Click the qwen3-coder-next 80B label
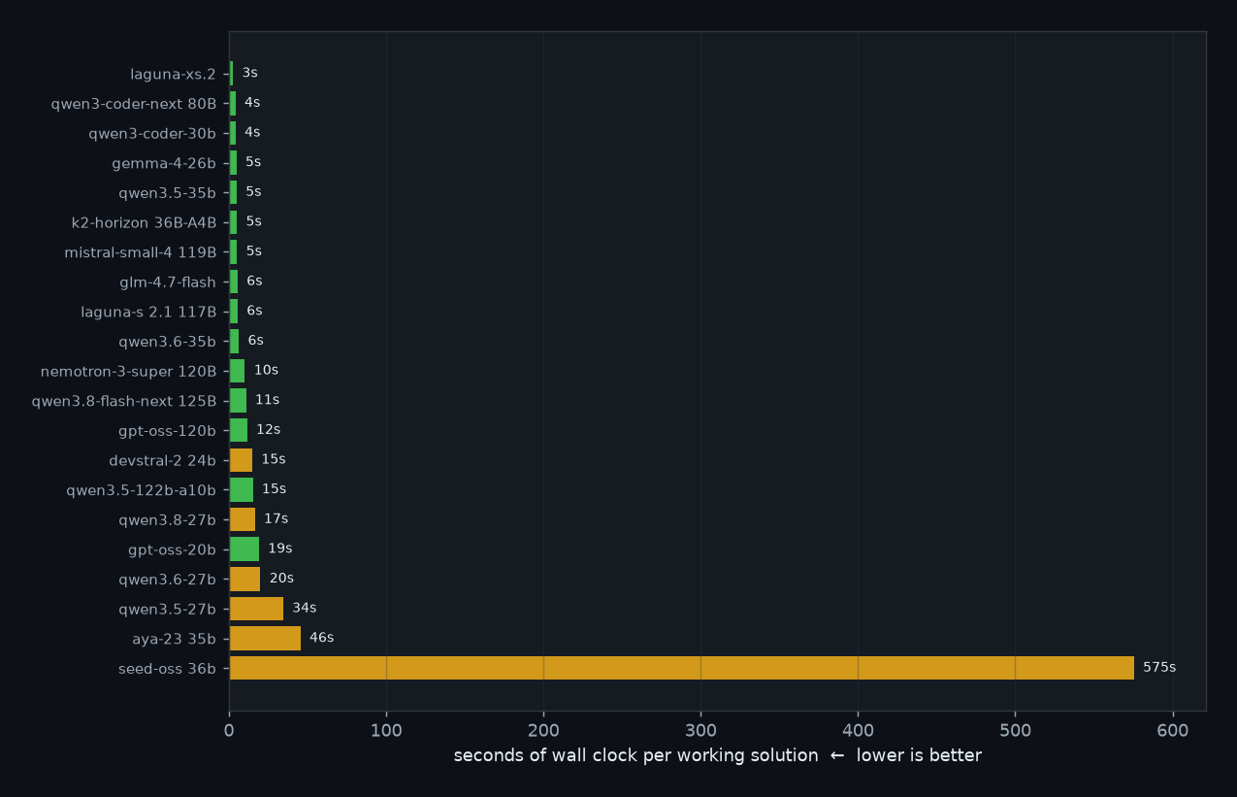The height and width of the screenshot is (797, 1237). (134, 103)
